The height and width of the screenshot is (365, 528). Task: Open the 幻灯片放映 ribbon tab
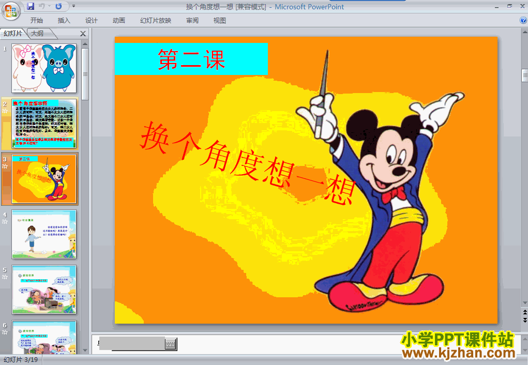(156, 21)
